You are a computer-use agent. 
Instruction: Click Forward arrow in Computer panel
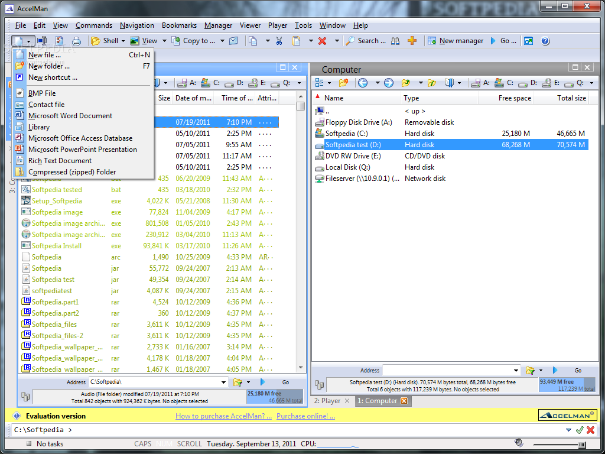[x=389, y=83]
